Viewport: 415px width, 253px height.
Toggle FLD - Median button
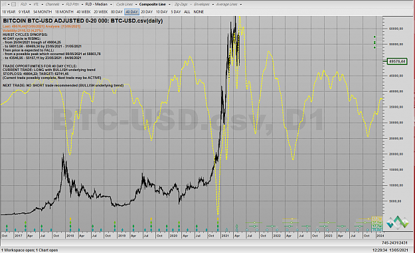[x=96, y=4]
